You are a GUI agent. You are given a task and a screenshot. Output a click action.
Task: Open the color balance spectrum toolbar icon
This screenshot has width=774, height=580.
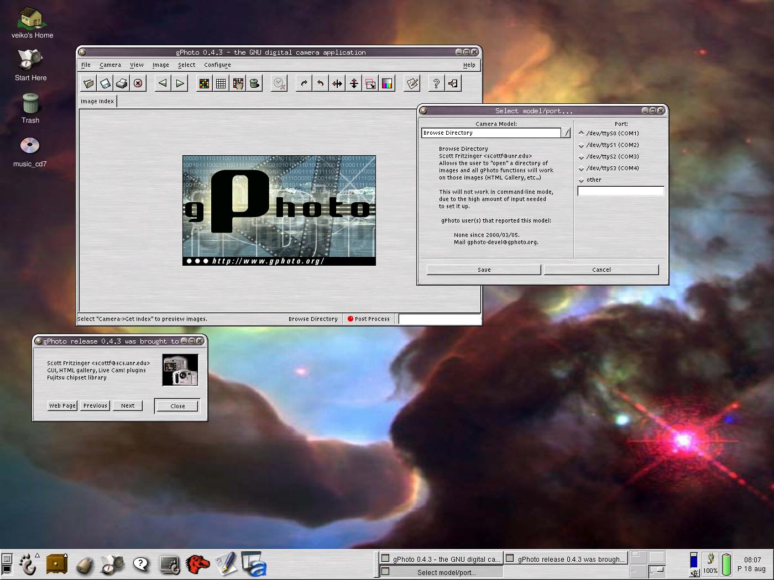(387, 83)
